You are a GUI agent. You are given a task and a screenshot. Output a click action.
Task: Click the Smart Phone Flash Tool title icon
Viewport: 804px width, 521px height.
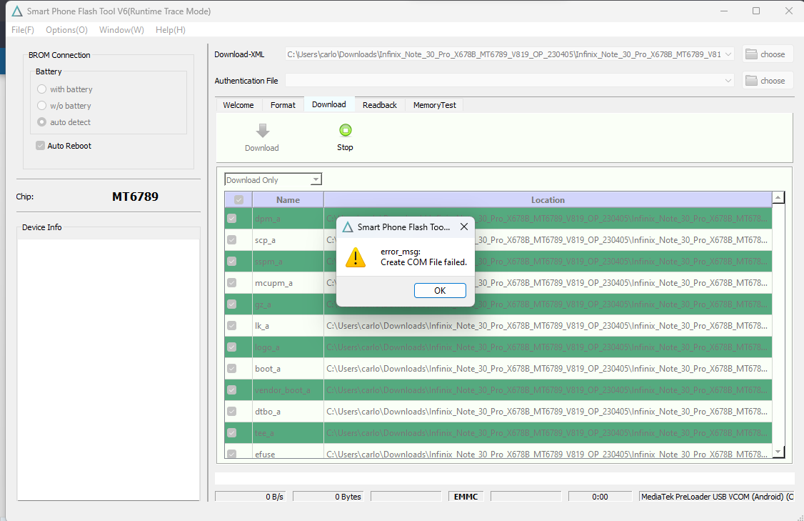17,11
